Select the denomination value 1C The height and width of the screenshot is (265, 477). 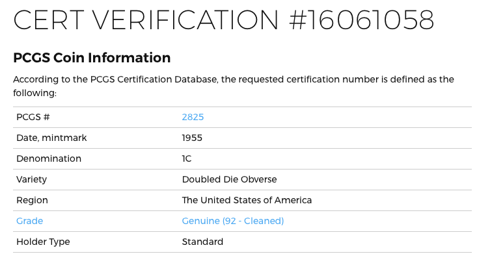click(x=187, y=158)
